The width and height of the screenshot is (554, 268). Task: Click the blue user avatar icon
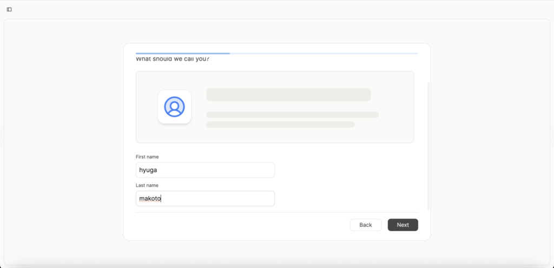174,107
